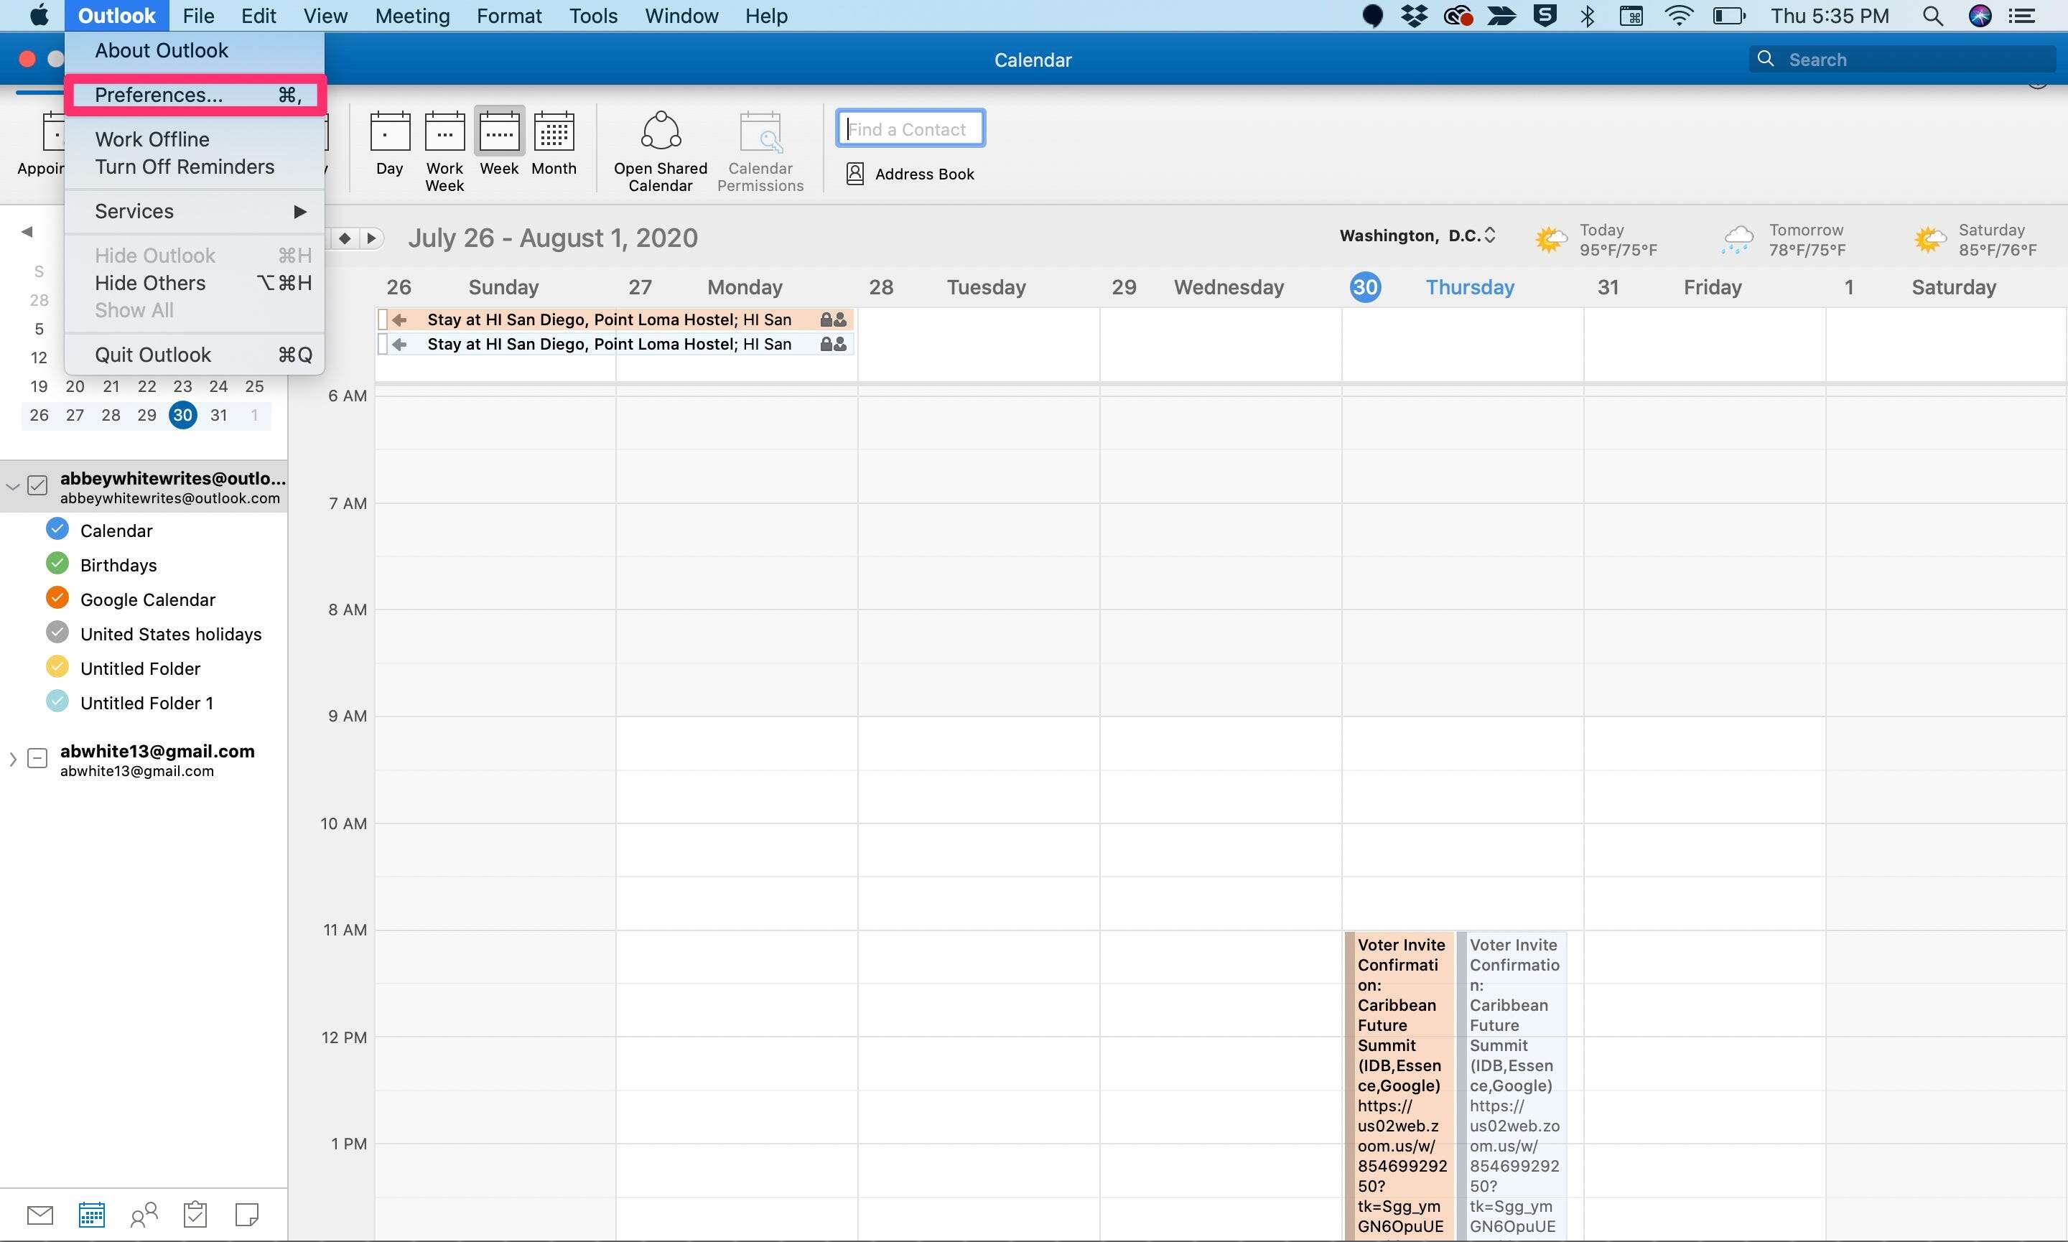Toggle visibility of United States holidays

[x=55, y=633]
